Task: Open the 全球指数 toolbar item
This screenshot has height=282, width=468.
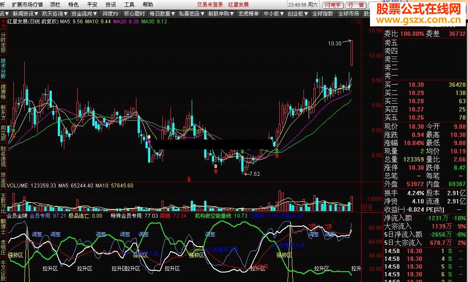Action: [x=323, y=14]
